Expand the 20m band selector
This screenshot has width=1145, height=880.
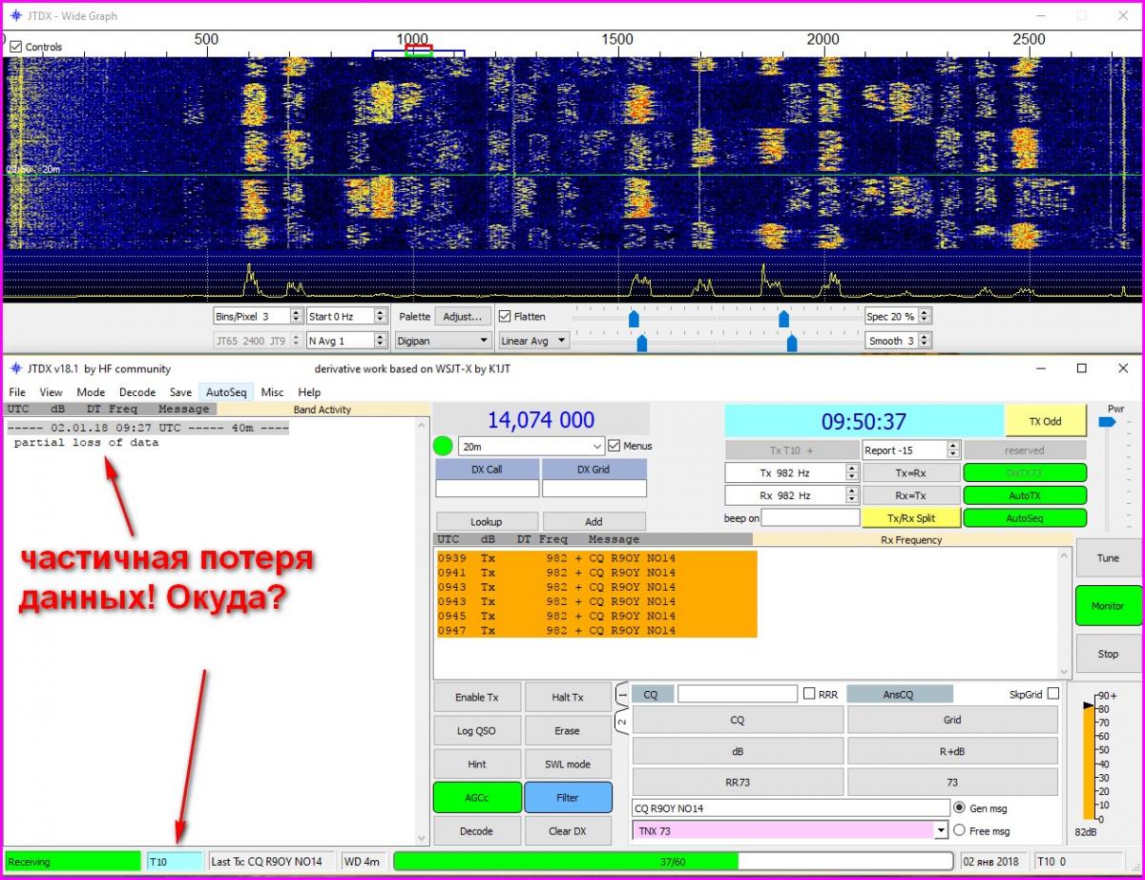point(531,447)
